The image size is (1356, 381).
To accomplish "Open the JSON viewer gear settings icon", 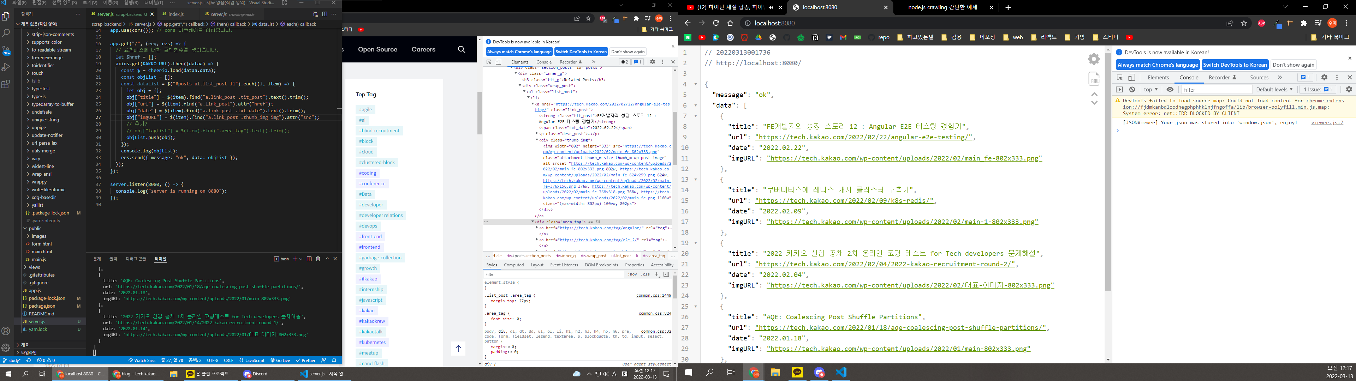I will point(1094,59).
